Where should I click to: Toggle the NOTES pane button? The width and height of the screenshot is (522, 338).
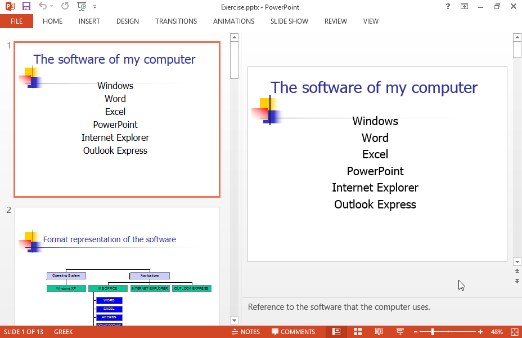[x=246, y=332]
